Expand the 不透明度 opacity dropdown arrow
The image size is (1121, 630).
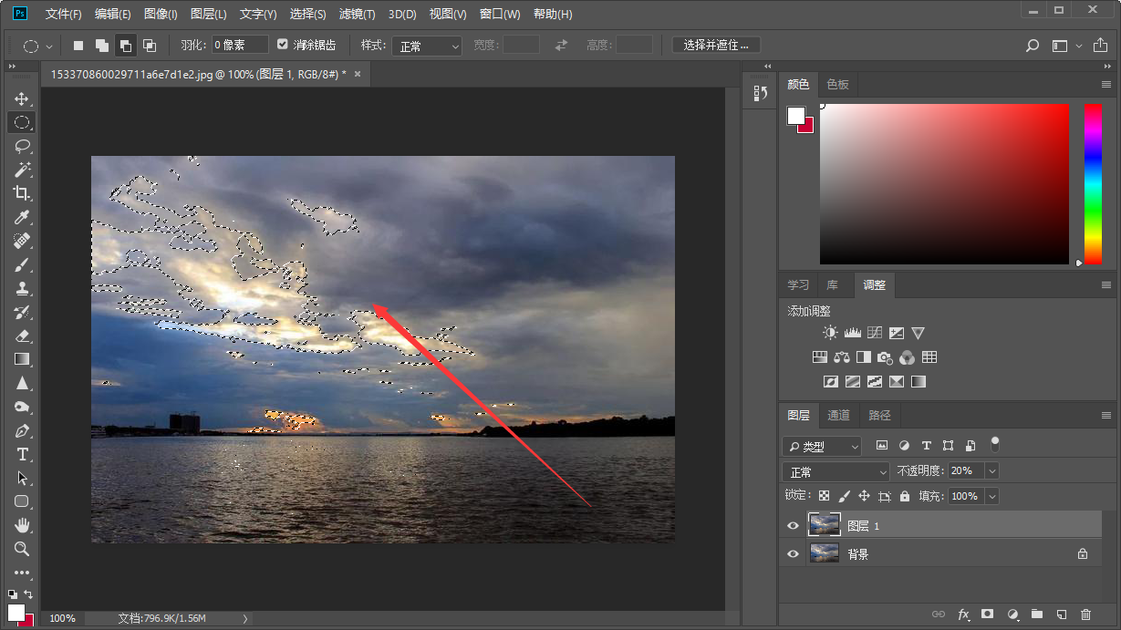(991, 471)
